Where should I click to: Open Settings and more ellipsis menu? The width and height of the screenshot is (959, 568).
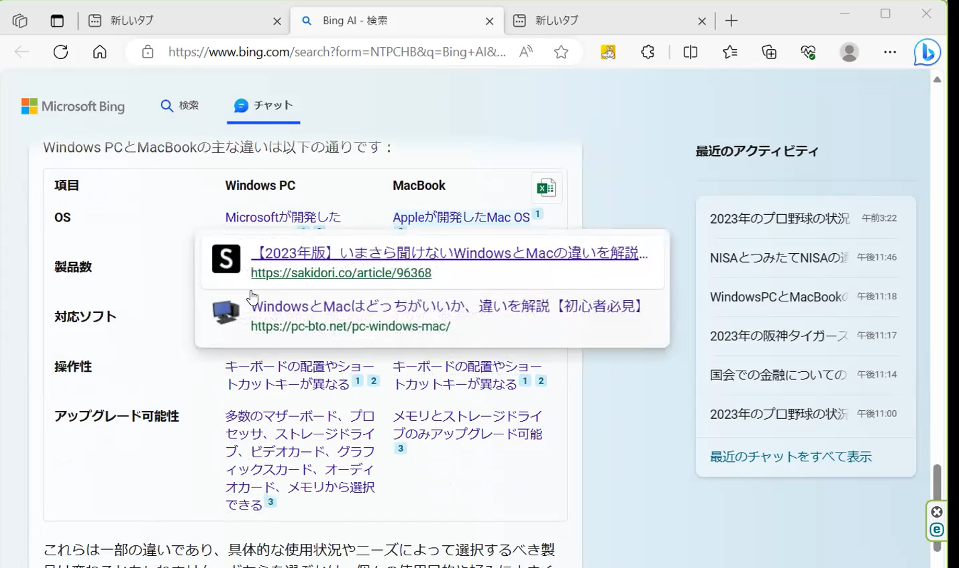coord(890,52)
